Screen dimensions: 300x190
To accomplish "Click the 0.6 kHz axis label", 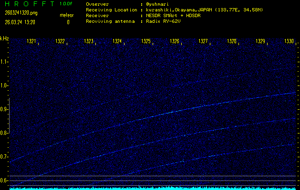I will pos(4,180).
